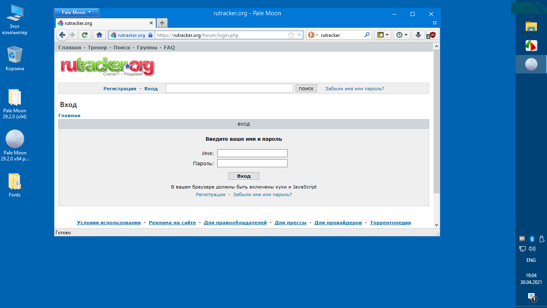
Task: Select the rutracker.org browser tab
Action: click(x=105, y=23)
